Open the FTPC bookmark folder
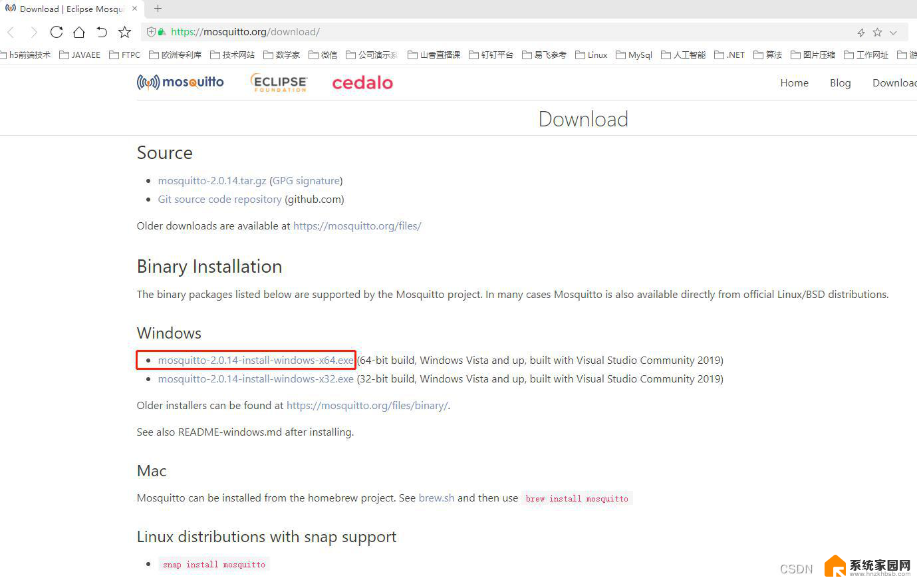 coord(125,55)
